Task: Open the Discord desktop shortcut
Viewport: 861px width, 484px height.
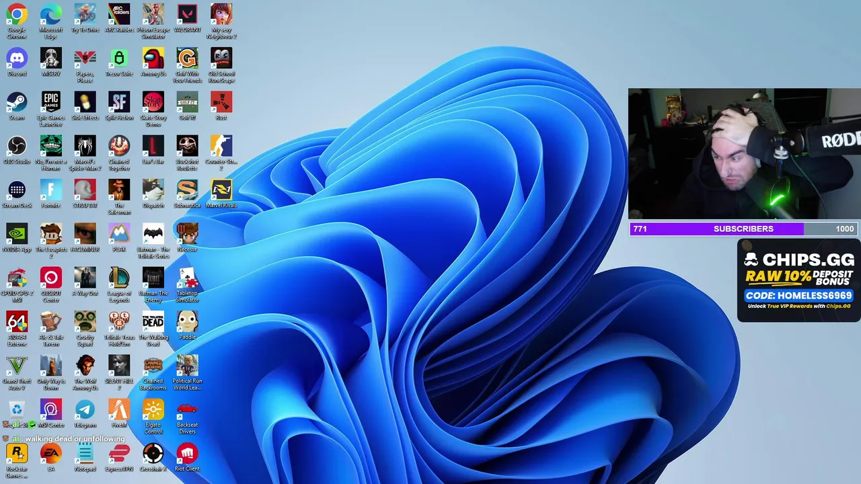Action: point(17,58)
